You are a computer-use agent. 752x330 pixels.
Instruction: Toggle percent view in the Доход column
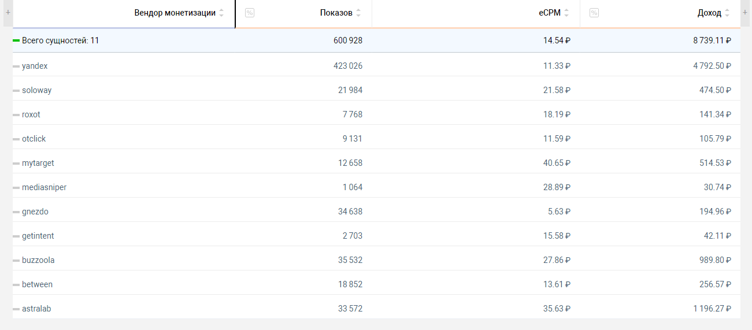click(x=594, y=13)
